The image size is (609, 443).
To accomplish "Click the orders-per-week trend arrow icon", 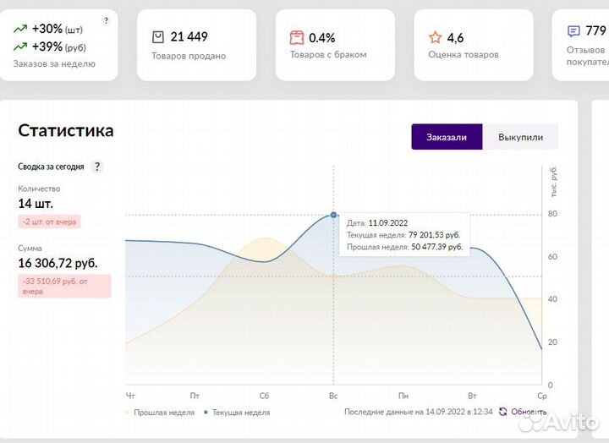I will (19, 28).
